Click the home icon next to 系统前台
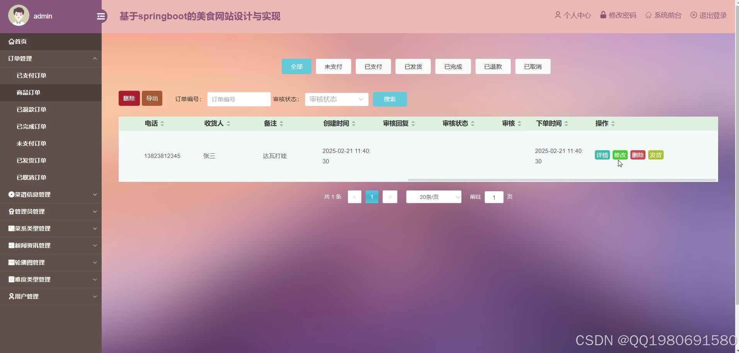739x353 pixels. click(x=649, y=15)
